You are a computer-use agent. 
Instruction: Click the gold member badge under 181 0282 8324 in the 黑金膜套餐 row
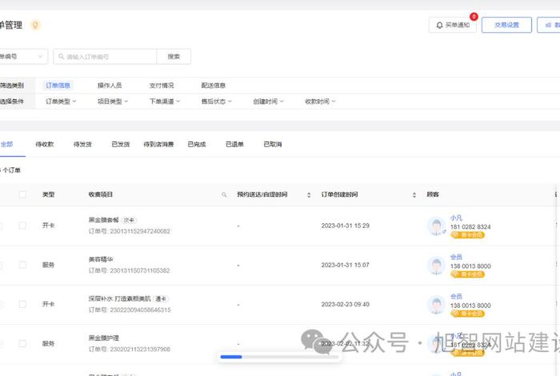[467, 235]
